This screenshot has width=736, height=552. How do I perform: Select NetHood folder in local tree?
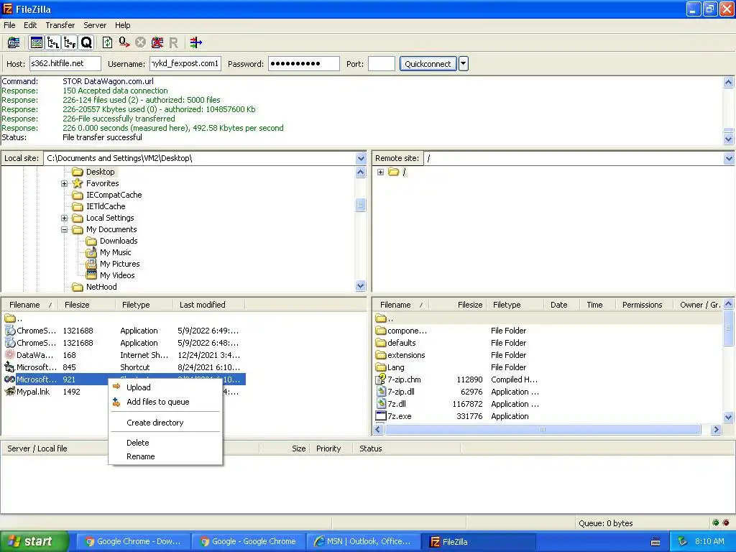101,287
